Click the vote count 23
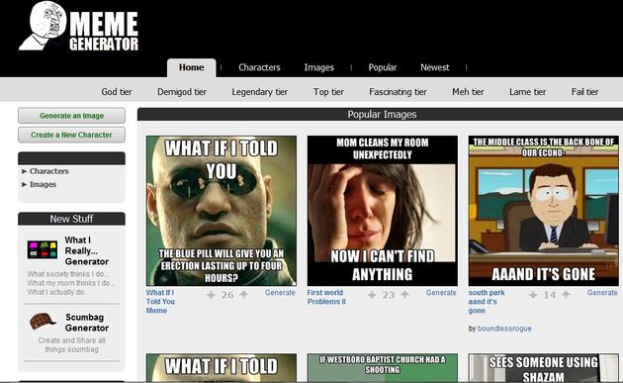 tap(389, 295)
